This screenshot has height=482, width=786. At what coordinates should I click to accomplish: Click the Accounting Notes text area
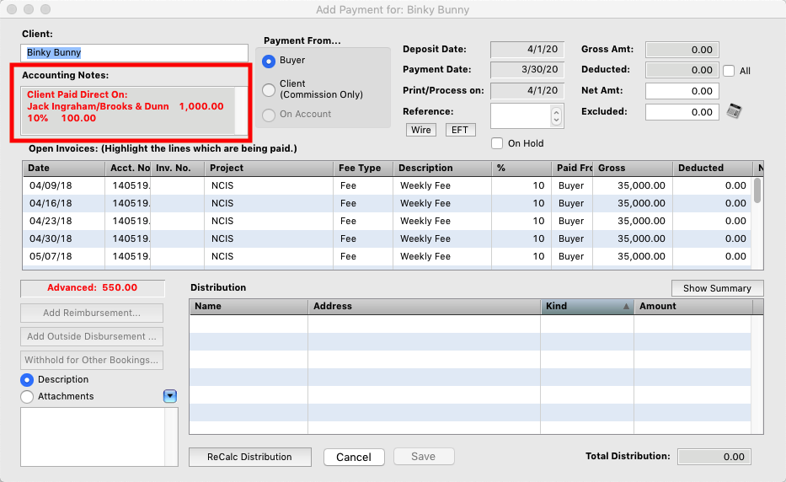128,110
